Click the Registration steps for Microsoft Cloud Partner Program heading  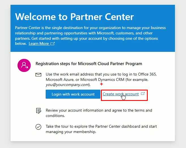pyautogui.click(x=89, y=64)
